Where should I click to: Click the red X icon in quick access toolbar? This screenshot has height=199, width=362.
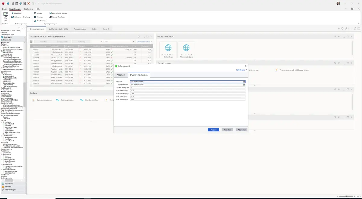coord(28,3)
